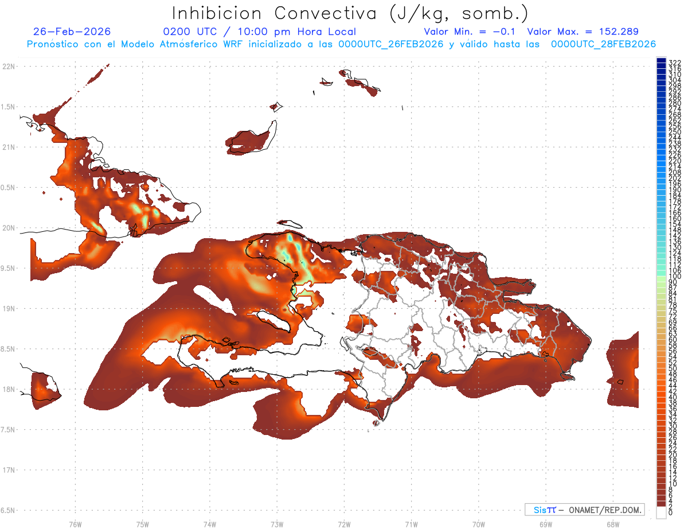Image resolution: width=688 pixels, height=532 pixels.
Task: Click the "76W" longitude label
Action: point(75,524)
